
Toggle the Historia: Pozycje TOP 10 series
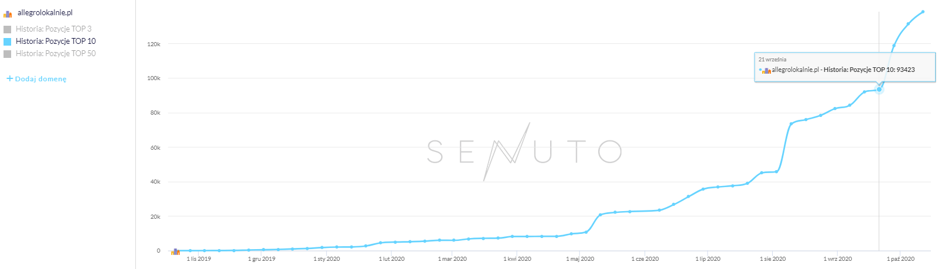pyautogui.click(x=56, y=41)
